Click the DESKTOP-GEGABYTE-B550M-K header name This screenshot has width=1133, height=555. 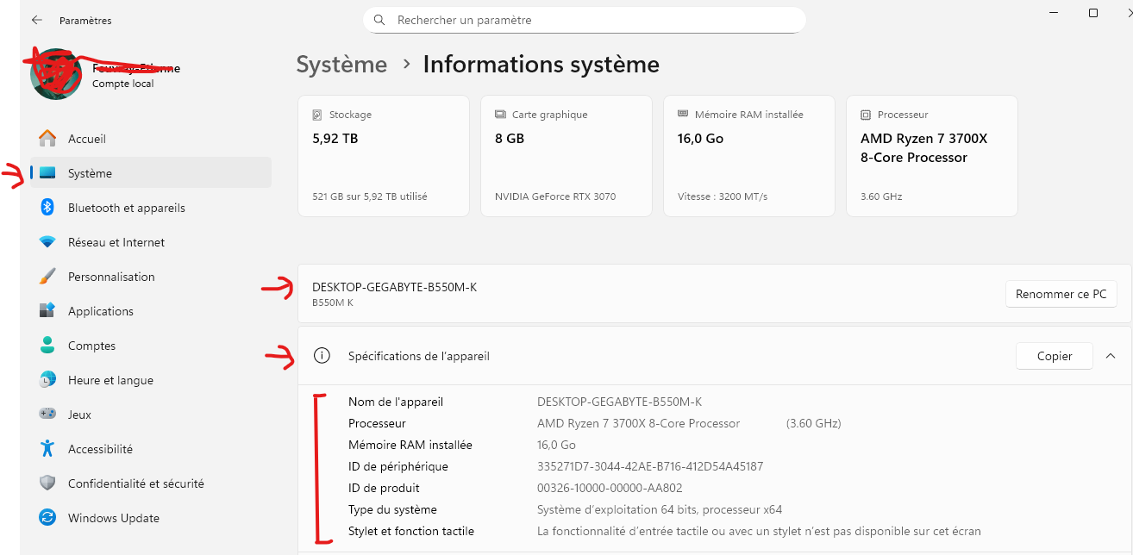coord(394,287)
